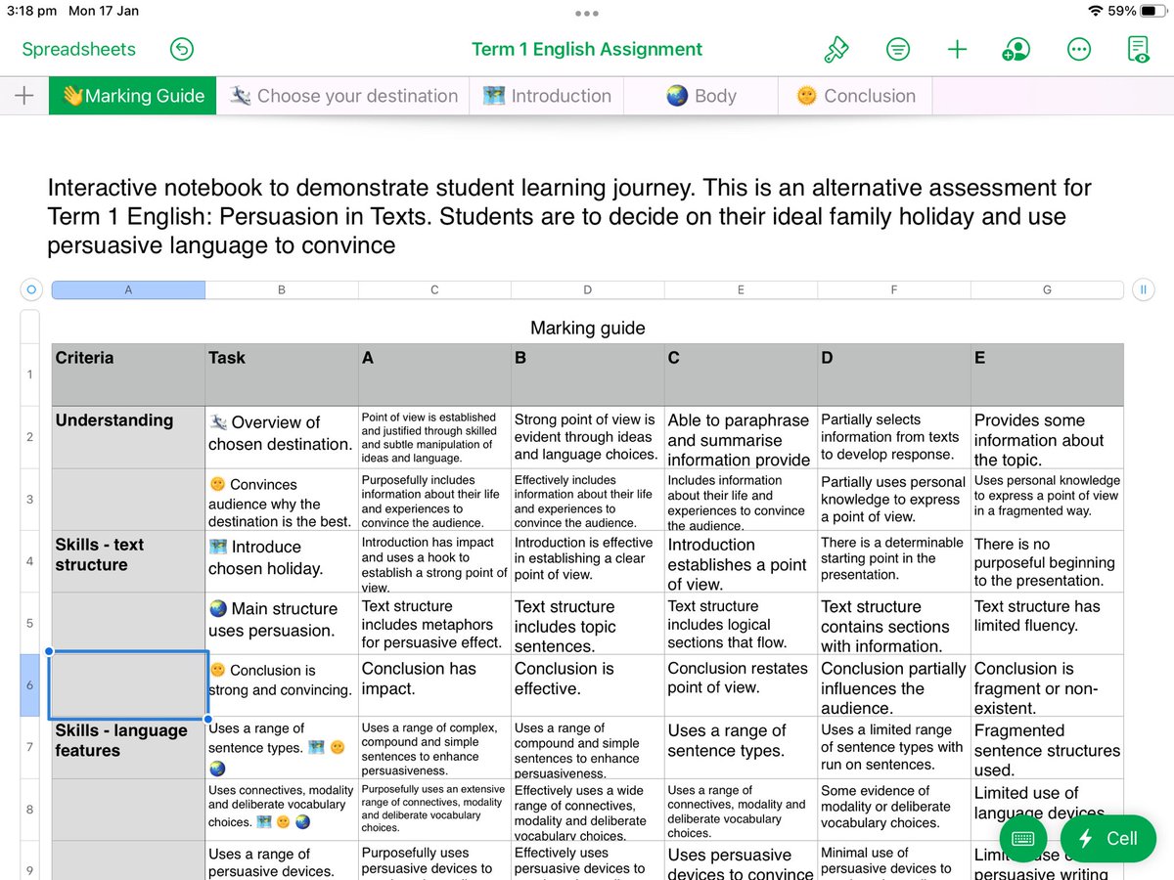
Task: Tap the 'Marking guide' table title
Action: (x=587, y=329)
